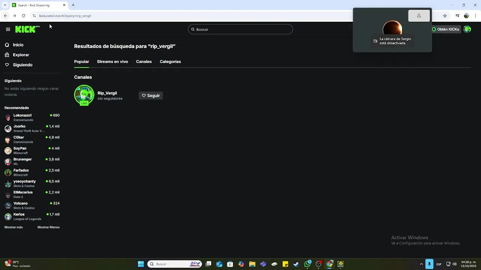Click the Rip_Vergil channel name
Image resolution: width=481 pixels, height=270 pixels.
click(x=107, y=93)
